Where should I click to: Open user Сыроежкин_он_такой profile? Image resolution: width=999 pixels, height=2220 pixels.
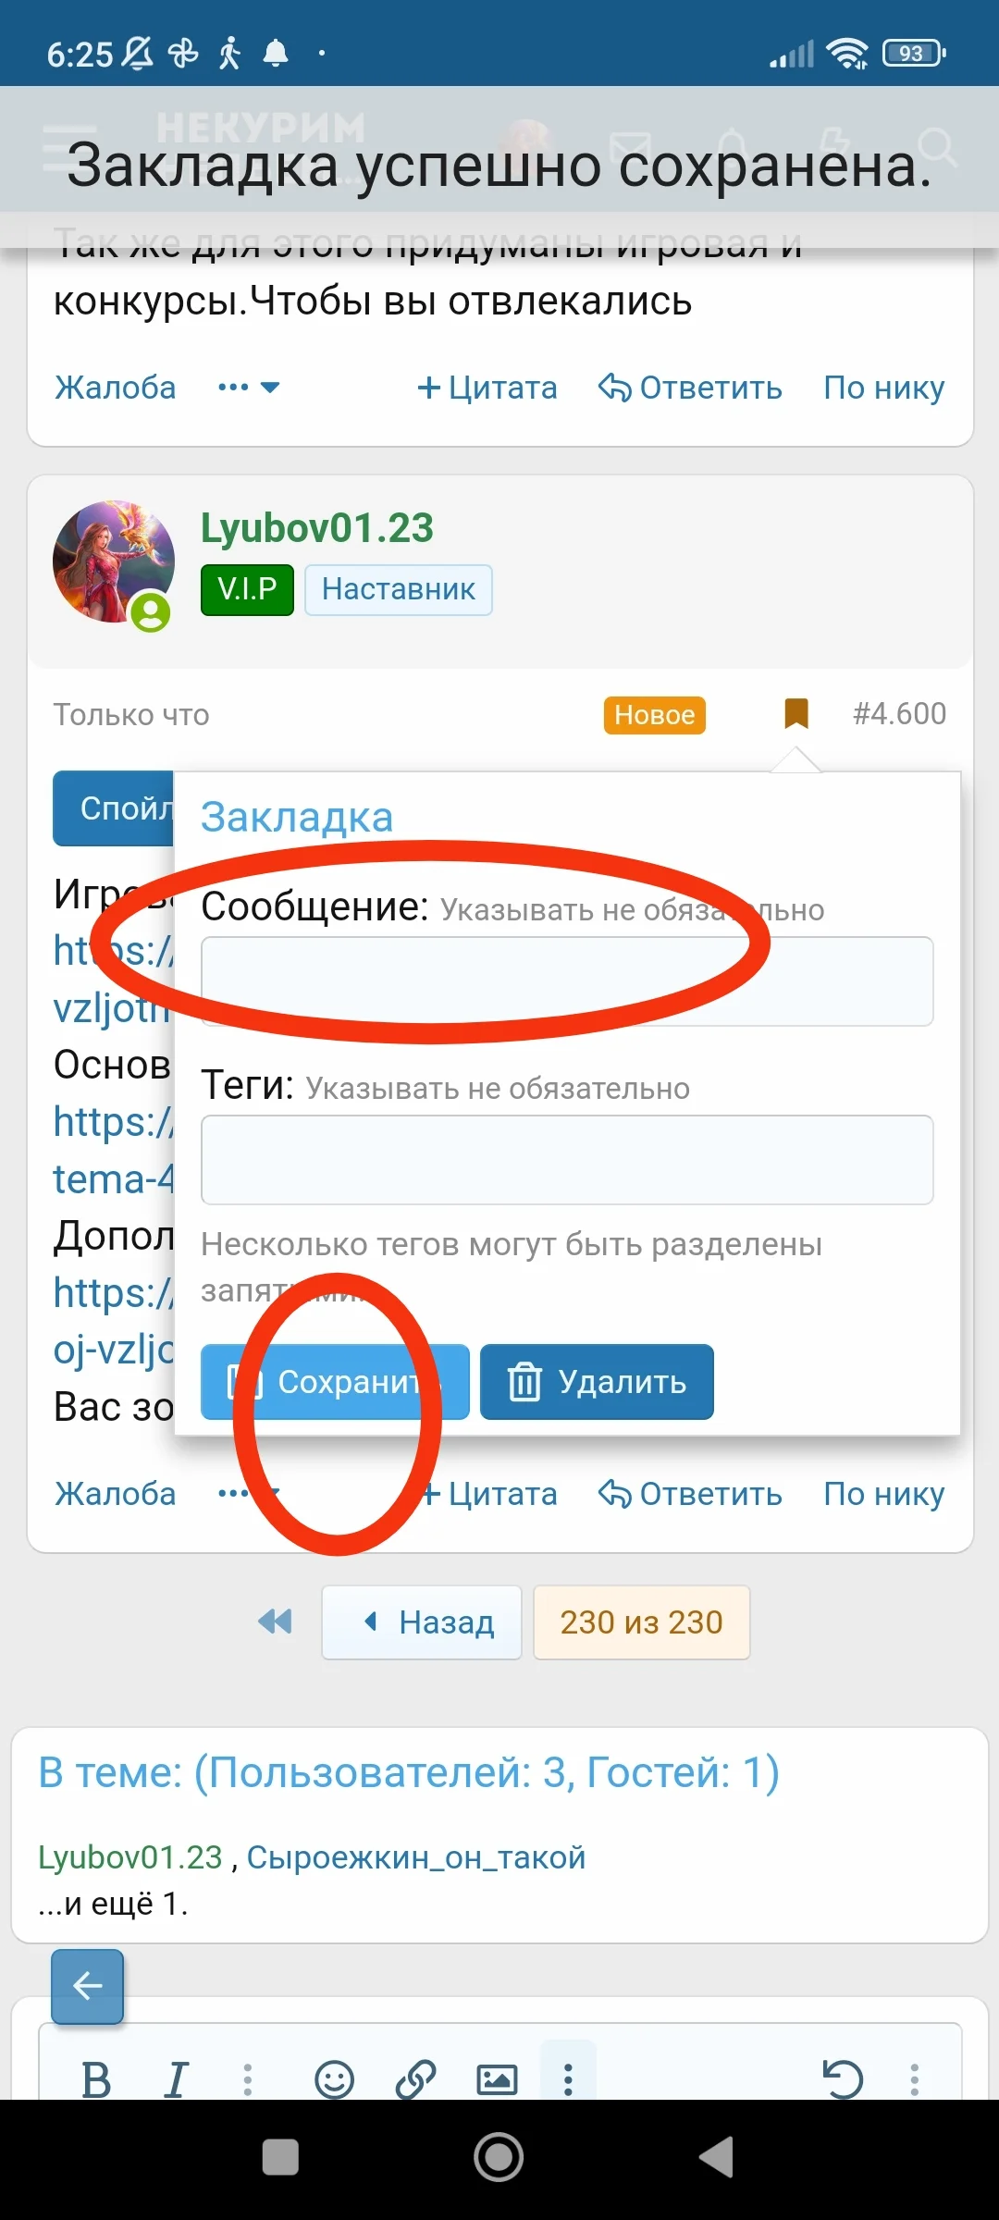[416, 1857]
